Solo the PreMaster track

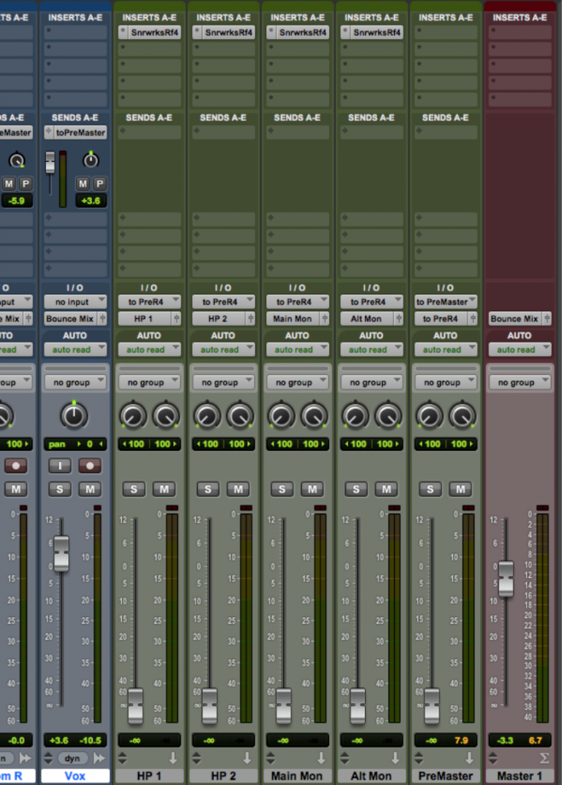[x=431, y=489]
